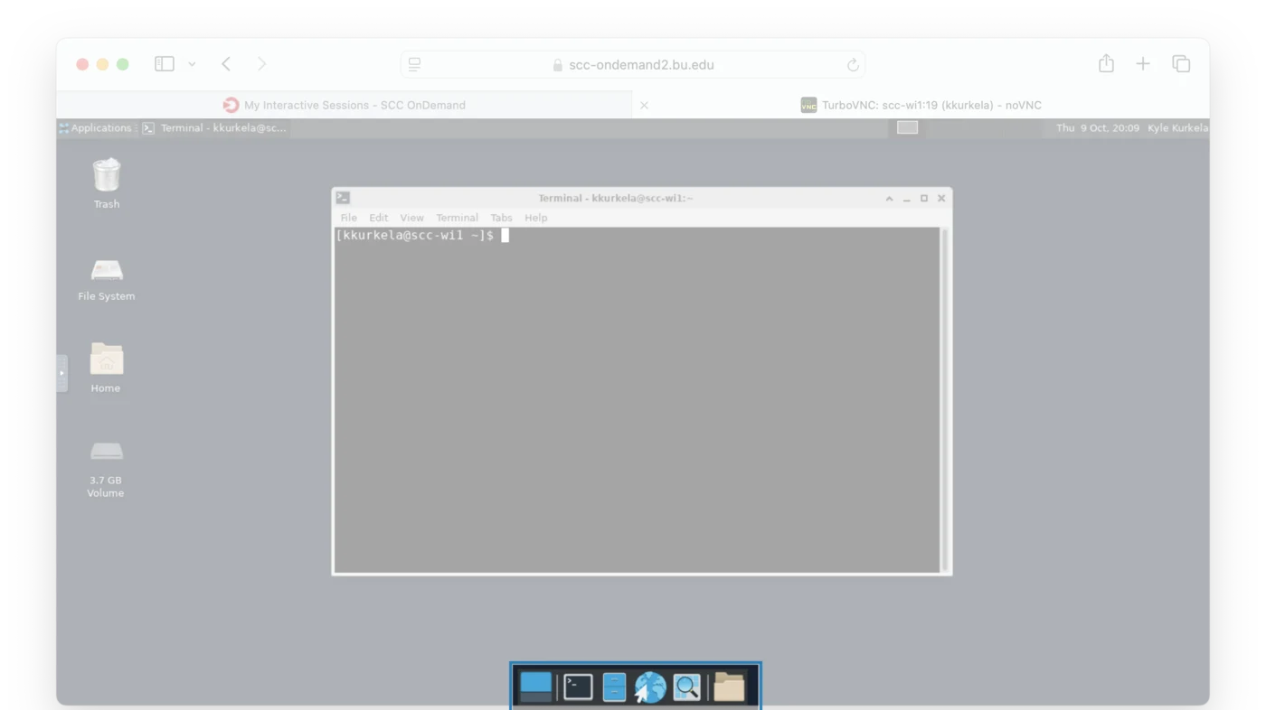The height and width of the screenshot is (710, 1266).
Task: Open the home folder icon in dock
Action: [x=729, y=687]
